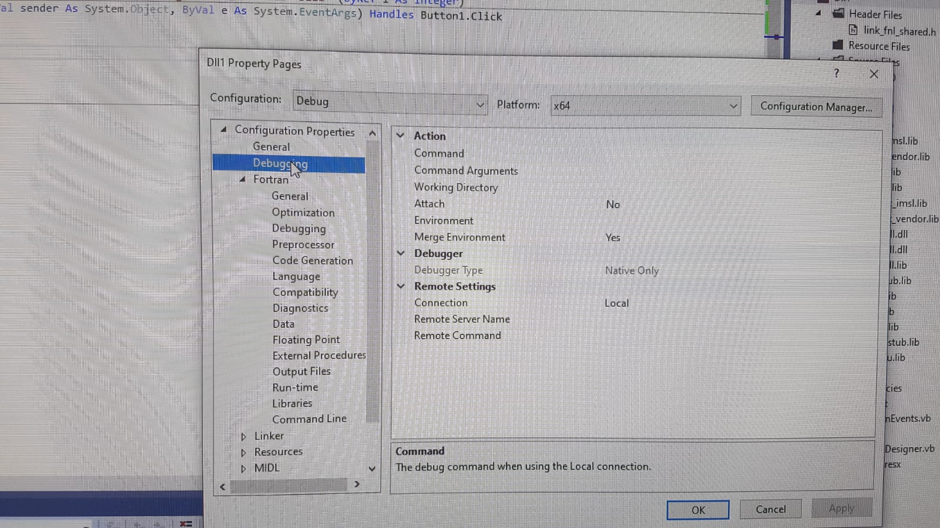The width and height of the screenshot is (940, 528).
Task: Collapse the Configuration Properties tree node
Action: click(223, 130)
